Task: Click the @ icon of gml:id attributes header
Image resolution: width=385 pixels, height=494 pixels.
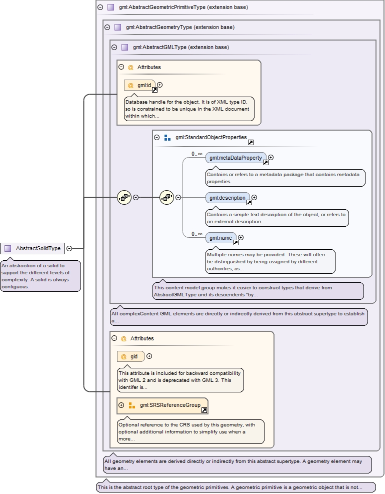Action: coord(130,68)
